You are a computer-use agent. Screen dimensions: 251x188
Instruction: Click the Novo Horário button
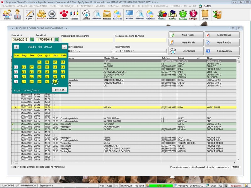[x=186, y=35]
